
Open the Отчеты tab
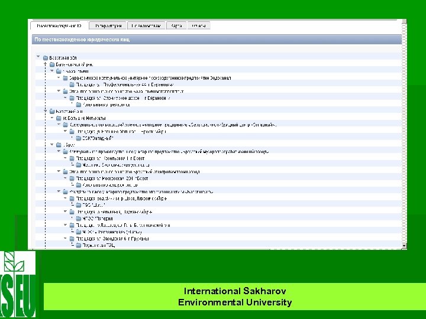[199, 26]
